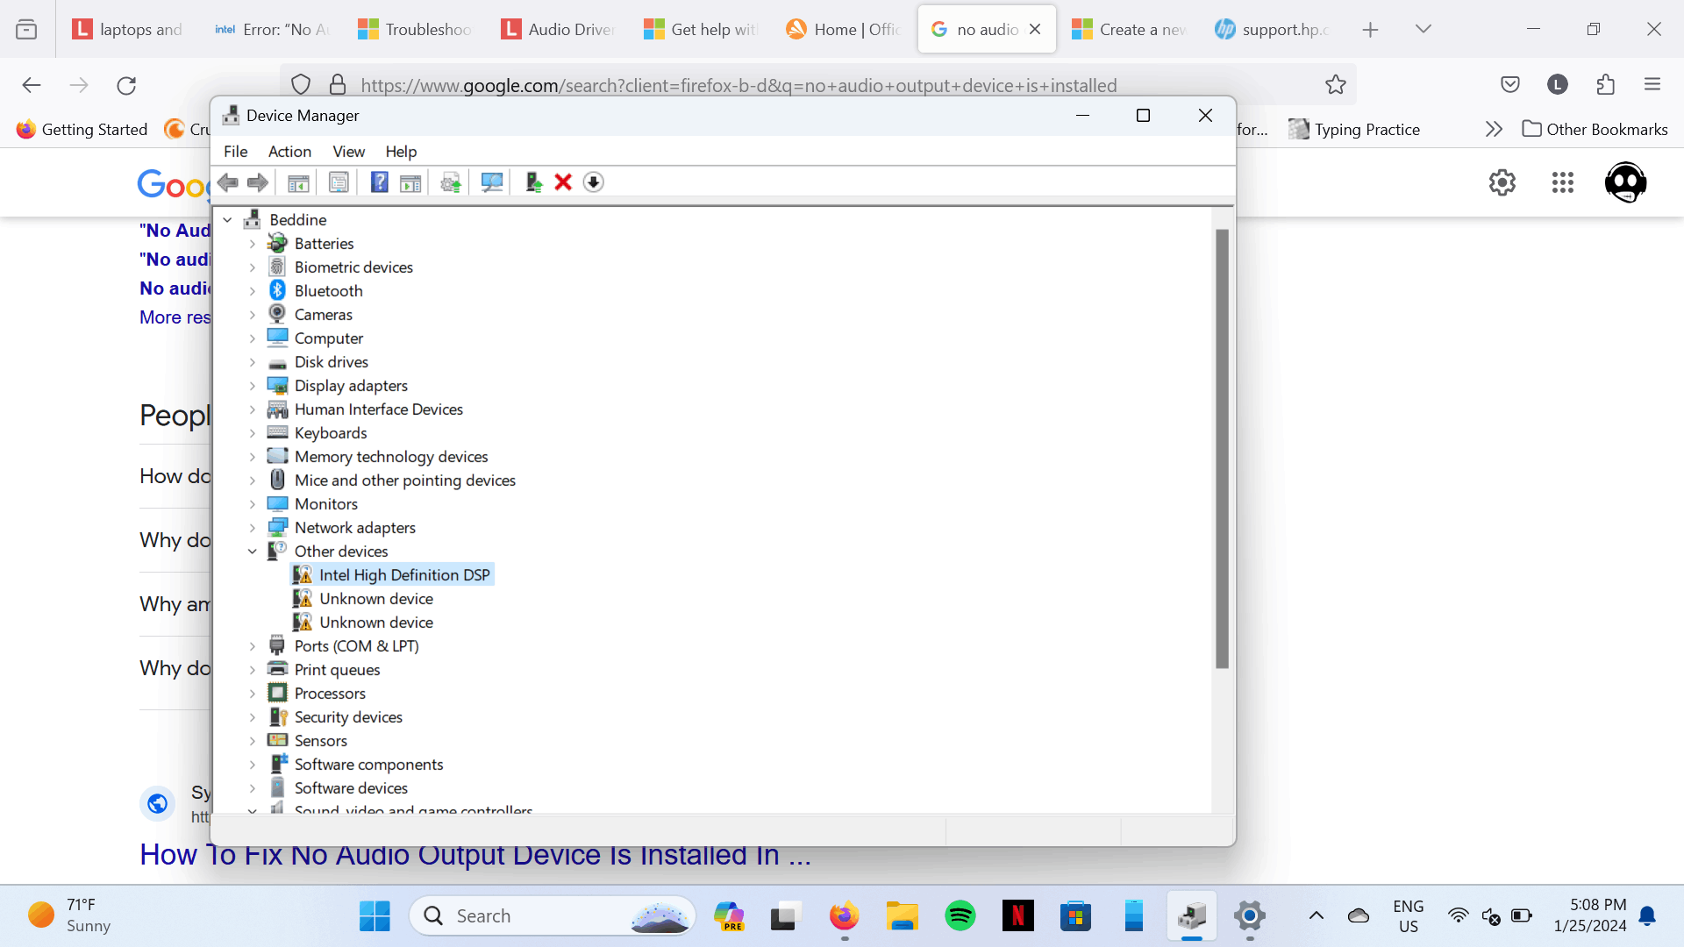The height and width of the screenshot is (947, 1684).
Task: Open the View menu in Device Manager
Action: point(348,151)
